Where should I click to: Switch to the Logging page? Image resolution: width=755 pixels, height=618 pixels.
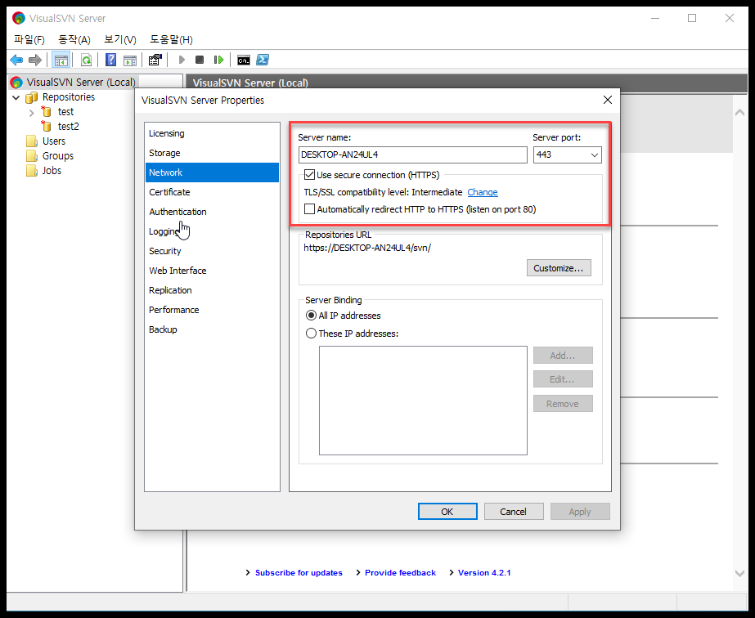pyautogui.click(x=212, y=231)
